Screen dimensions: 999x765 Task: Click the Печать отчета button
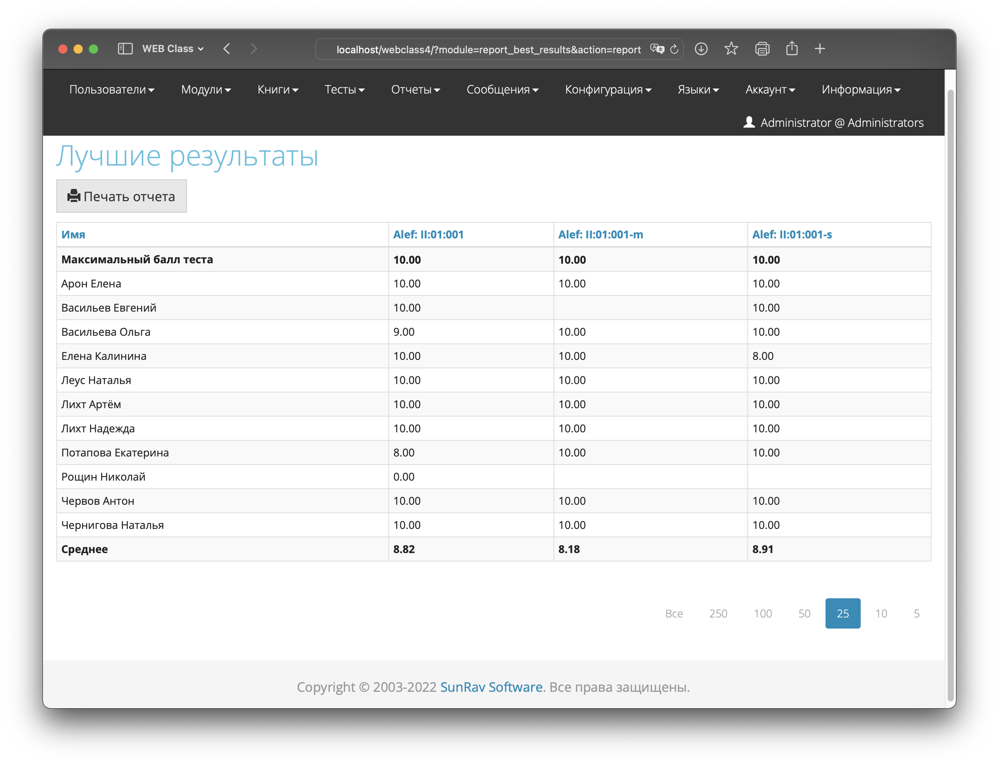(x=121, y=196)
